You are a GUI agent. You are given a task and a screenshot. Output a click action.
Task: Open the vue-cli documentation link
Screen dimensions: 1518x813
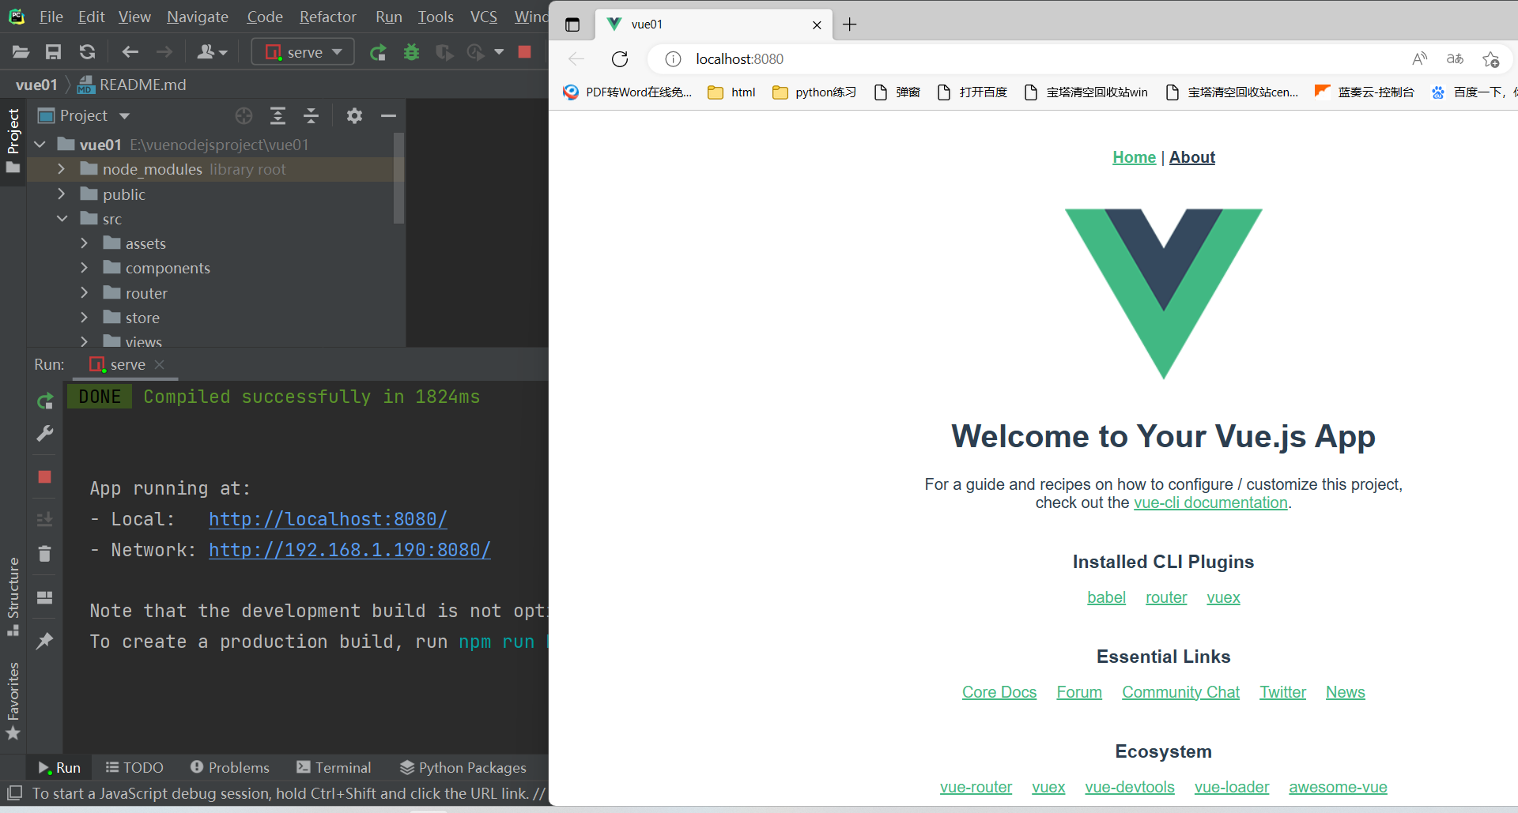click(1210, 502)
